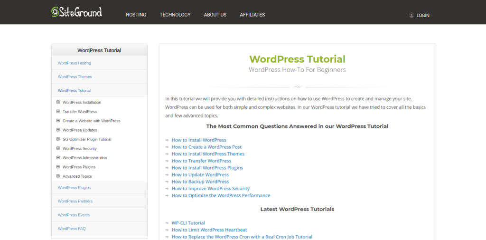
Task: Expand SG Optimizer Plugin Tutorial section
Action: [58, 139]
